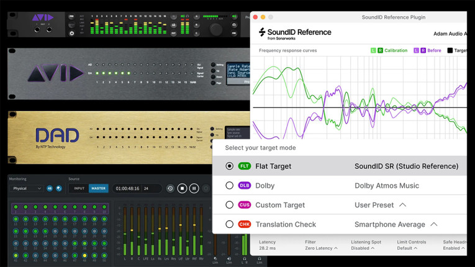Click the green speaker button beside the knob
This screenshot has width=475, height=267.
click(234, 16)
